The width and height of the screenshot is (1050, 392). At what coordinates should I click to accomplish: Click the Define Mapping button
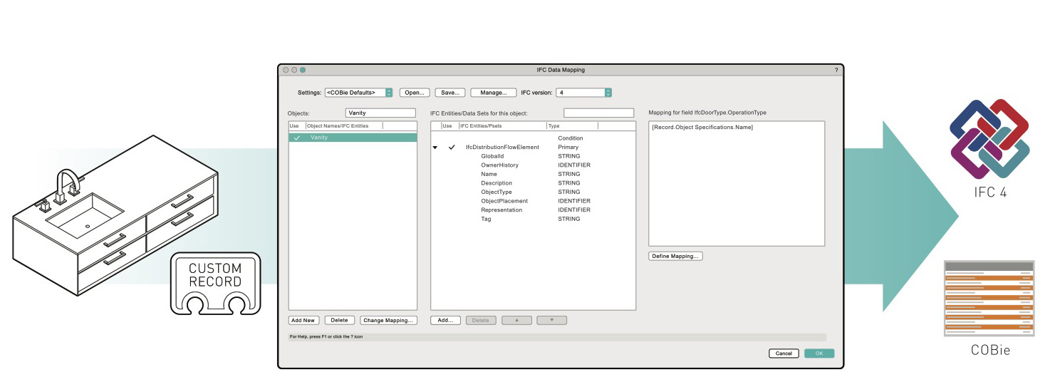[x=675, y=257]
